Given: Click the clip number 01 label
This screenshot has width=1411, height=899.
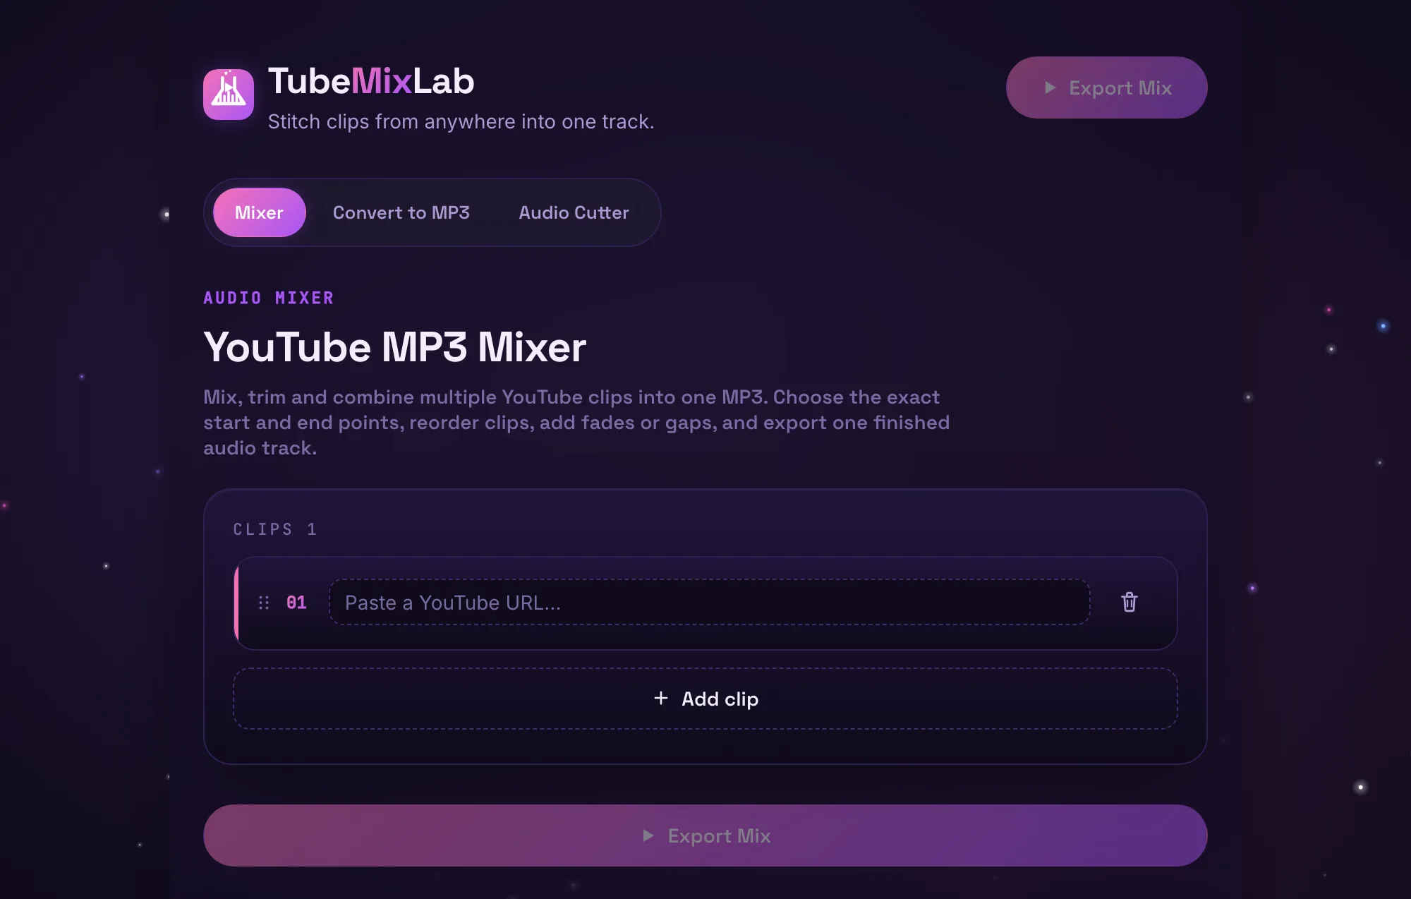Looking at the screenshot, I should [296, 603].
